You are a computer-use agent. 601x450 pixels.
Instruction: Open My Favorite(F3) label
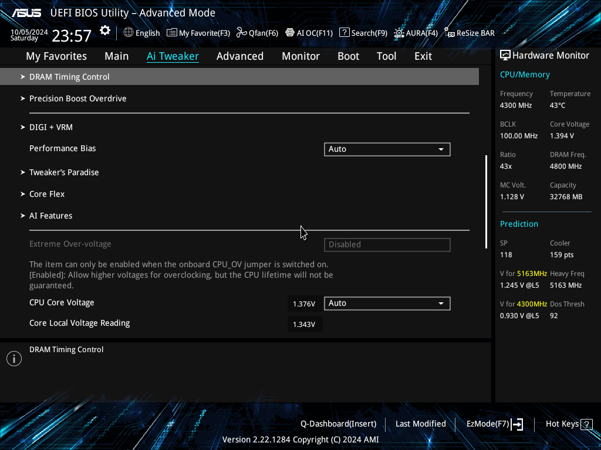tap(204, 33)
